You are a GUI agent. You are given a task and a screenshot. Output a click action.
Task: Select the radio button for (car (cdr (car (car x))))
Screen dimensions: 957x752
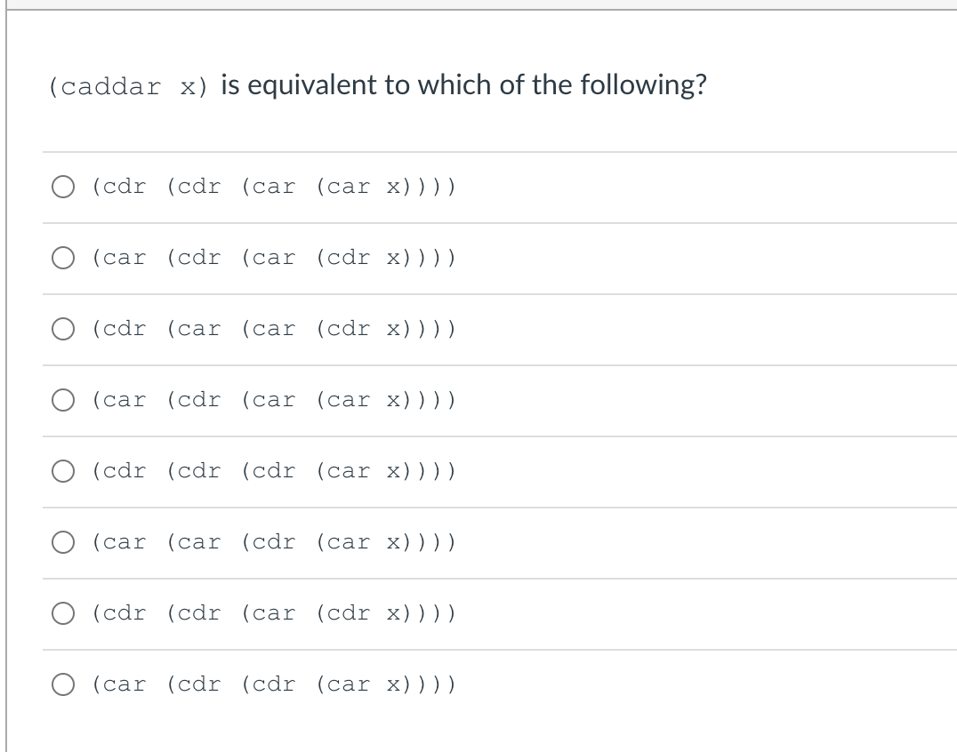[63, 399]
